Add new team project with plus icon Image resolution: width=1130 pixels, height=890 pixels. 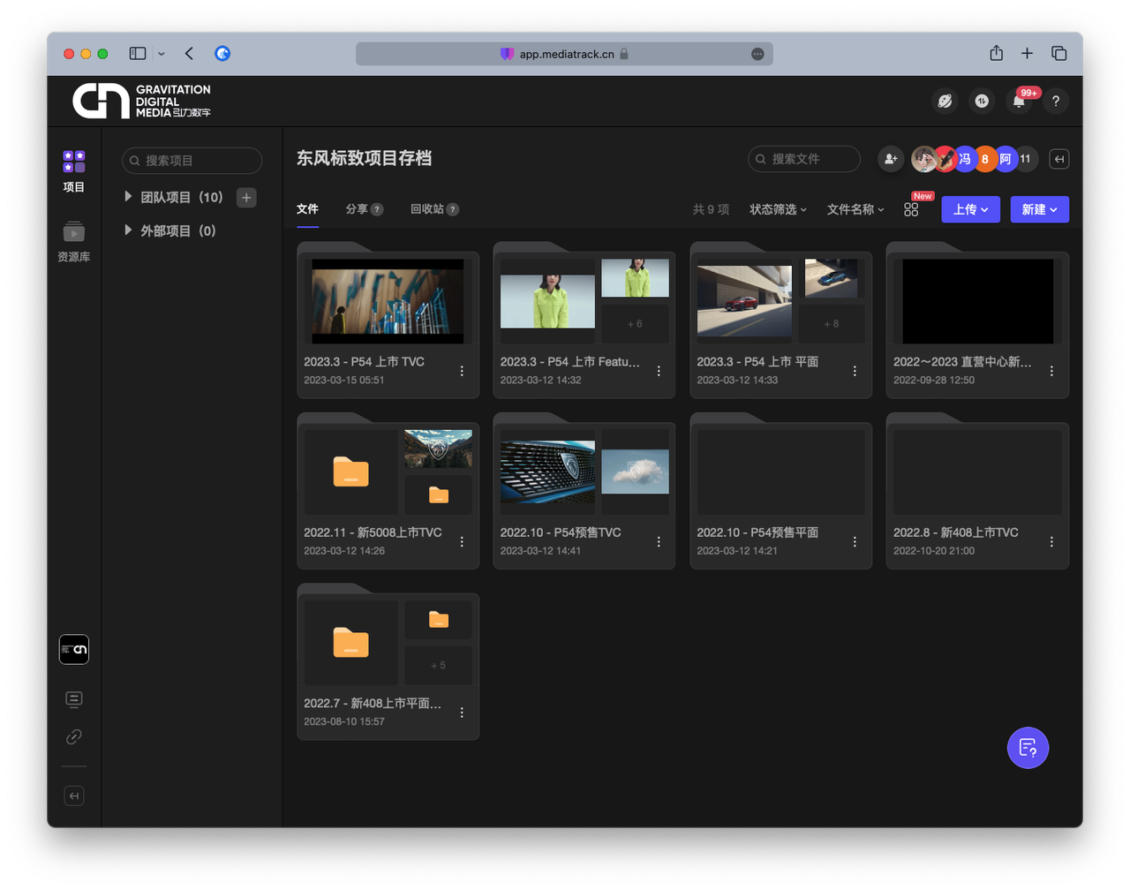coord(247,197)
